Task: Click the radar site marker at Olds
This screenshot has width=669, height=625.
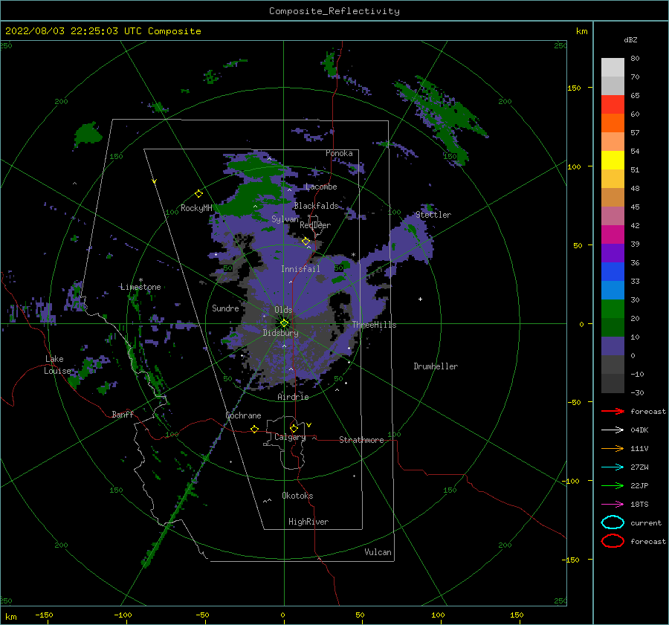Action: [284, 323]
